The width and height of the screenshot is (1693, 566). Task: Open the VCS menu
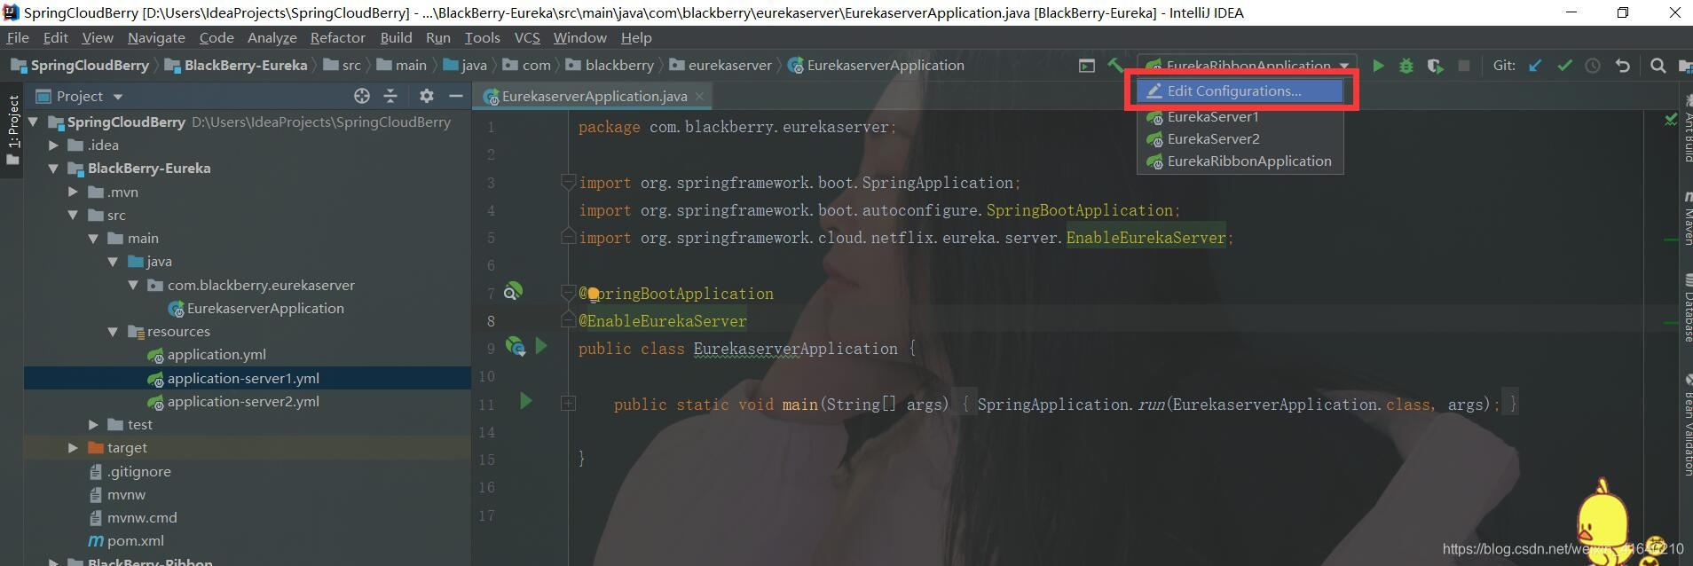527,37
